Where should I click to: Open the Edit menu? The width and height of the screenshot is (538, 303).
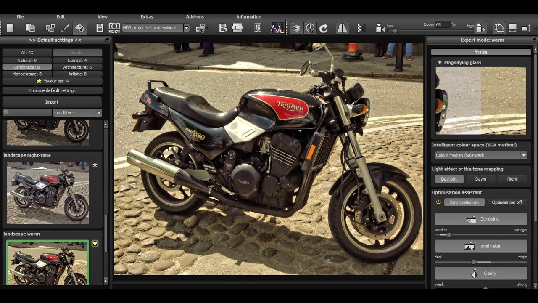[61, 17]
